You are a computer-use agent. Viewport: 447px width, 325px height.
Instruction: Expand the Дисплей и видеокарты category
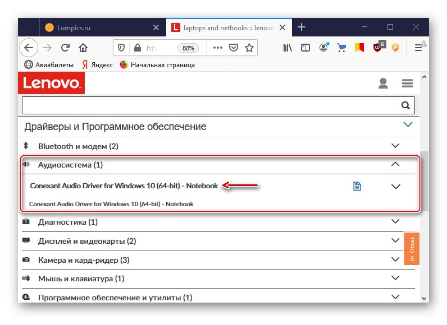[395, 240]
